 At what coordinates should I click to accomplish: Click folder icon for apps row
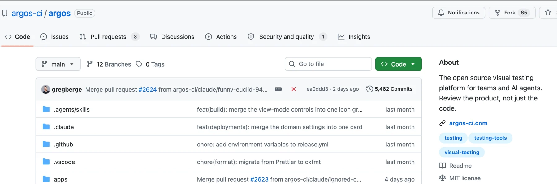point(46,179)
